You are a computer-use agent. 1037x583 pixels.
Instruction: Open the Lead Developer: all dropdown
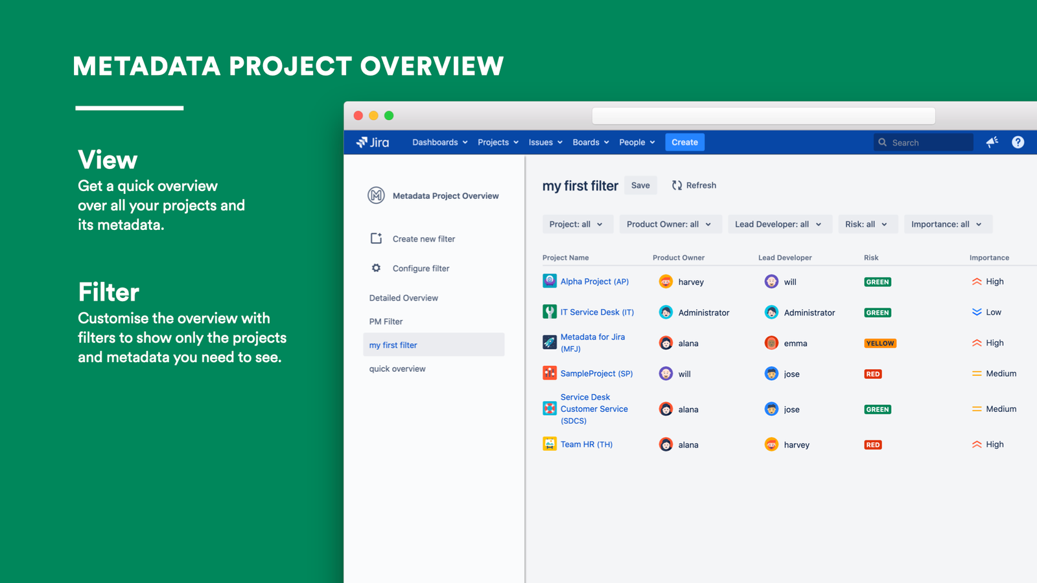point(780,224)
